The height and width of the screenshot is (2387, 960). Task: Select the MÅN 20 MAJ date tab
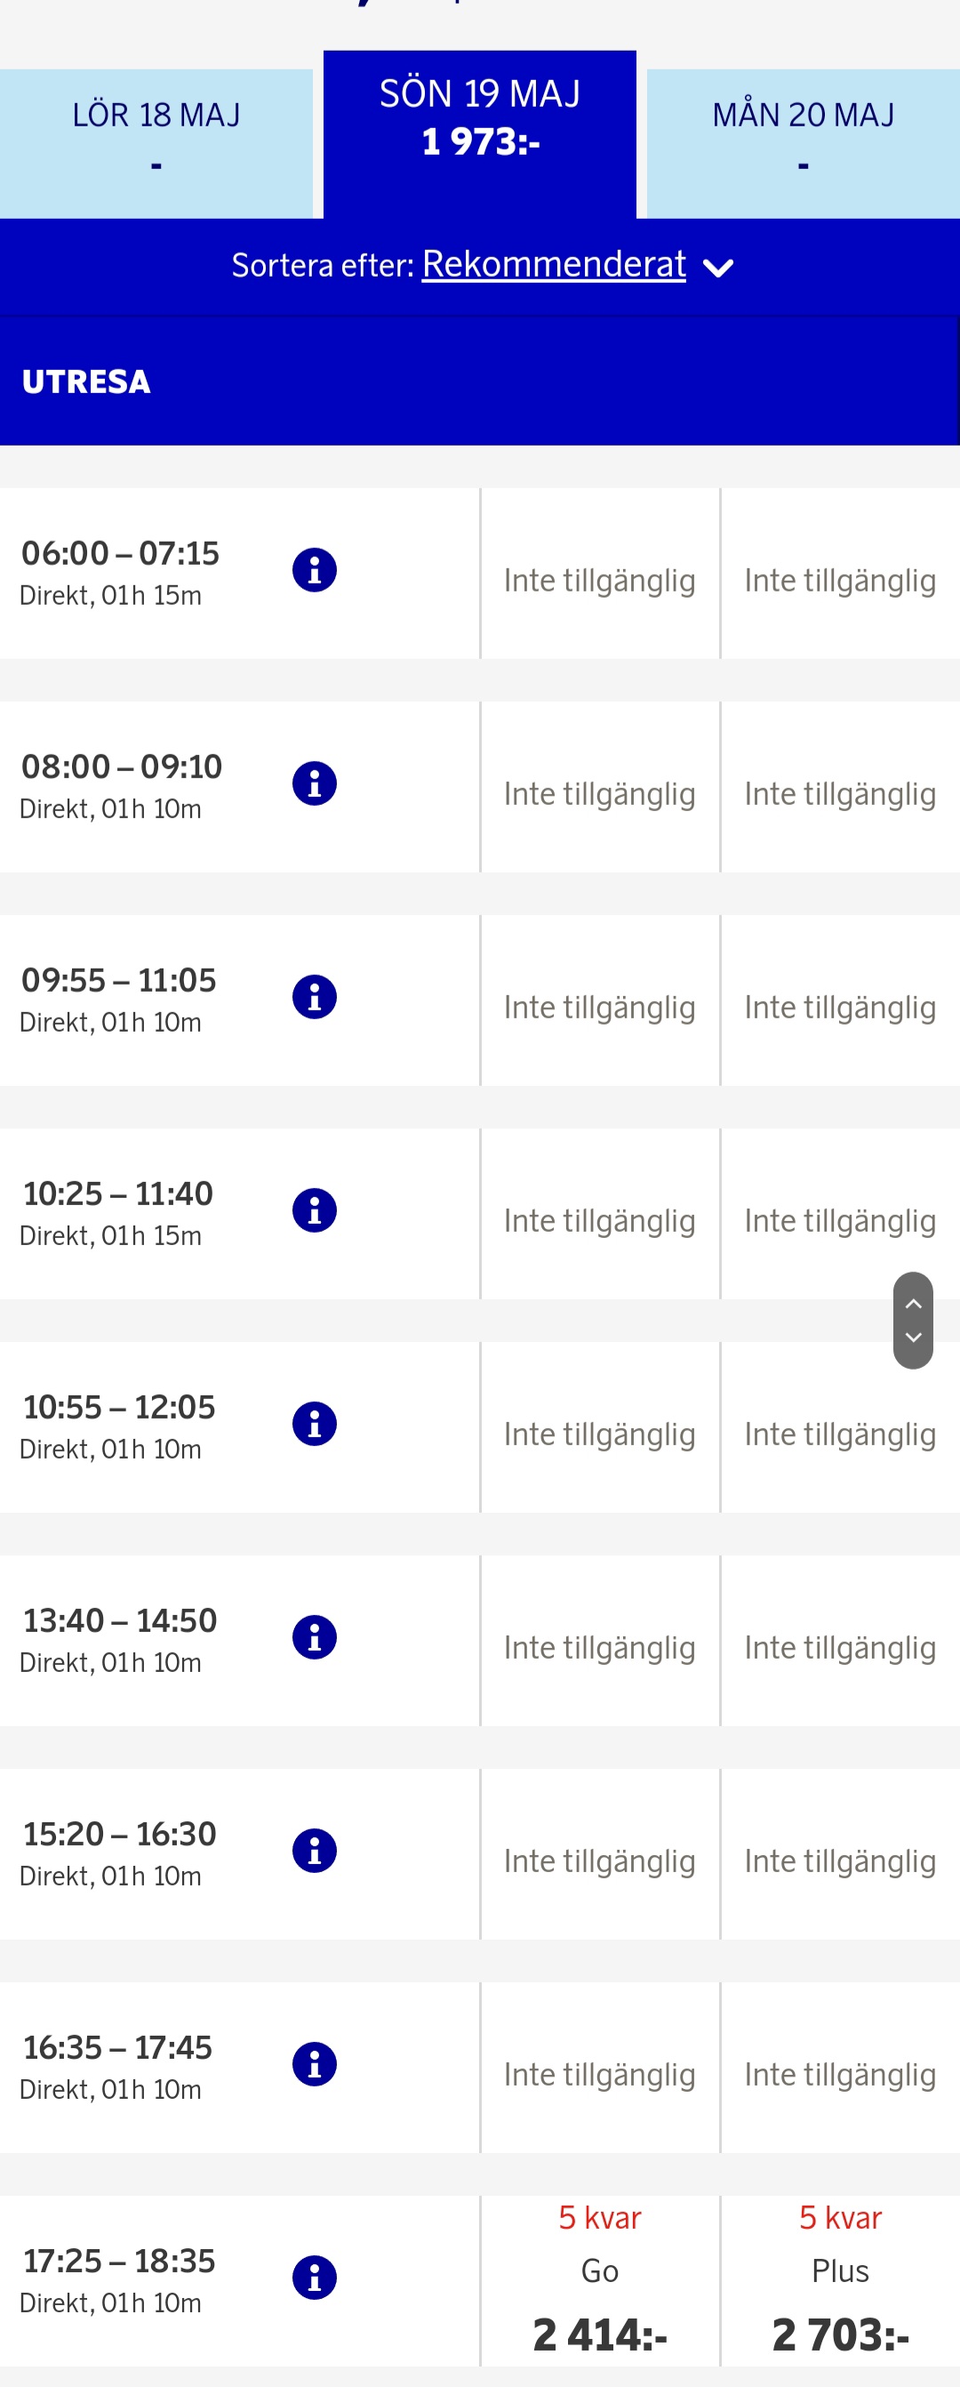(x=803, y=141)
